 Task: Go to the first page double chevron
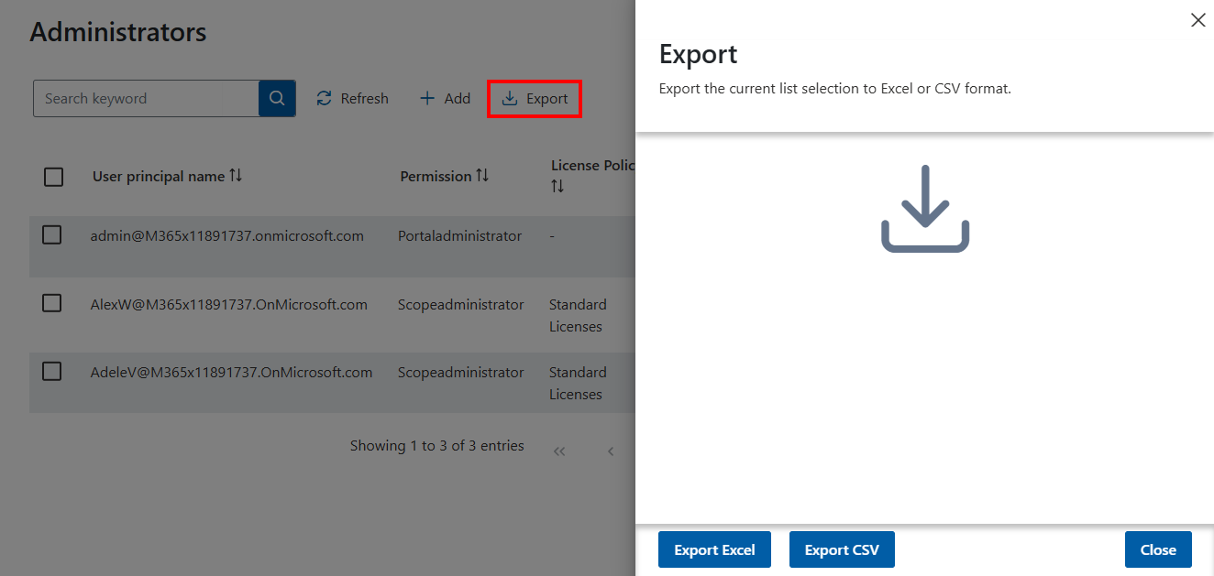(x=559, y=451)
